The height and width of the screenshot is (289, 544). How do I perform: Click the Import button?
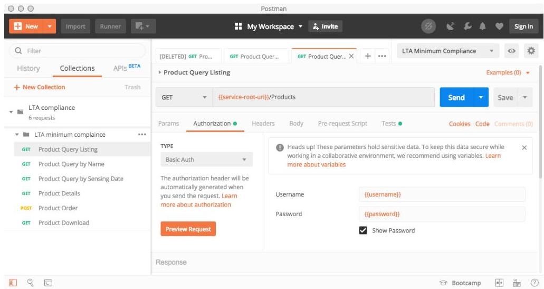[x=75, y=26]
